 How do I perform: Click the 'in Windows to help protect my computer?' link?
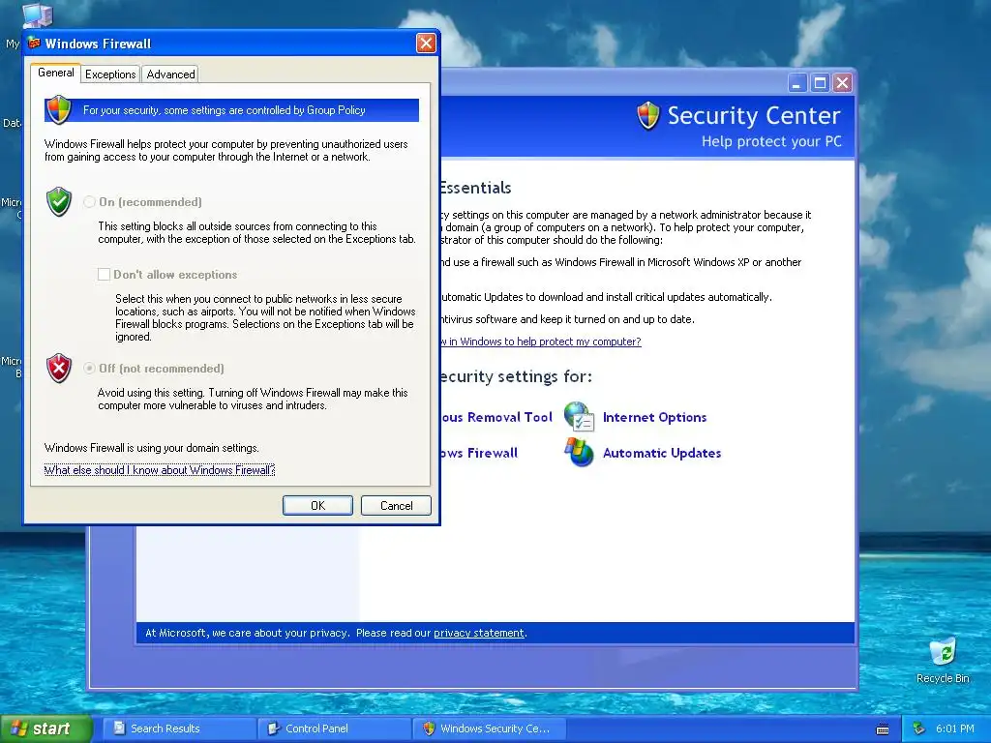(541, 342)
